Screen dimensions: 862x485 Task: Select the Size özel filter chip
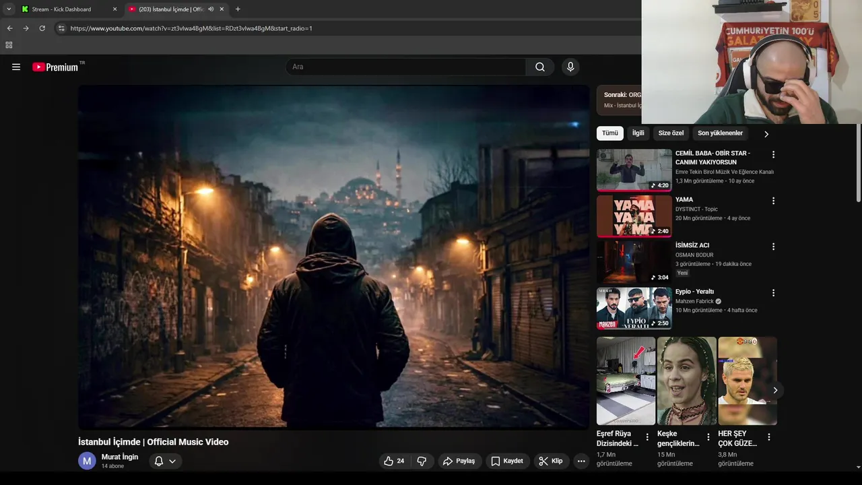[671, 133]
